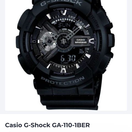Click the 9 o'clock hour marker
Image resolution: width=132 pixels, height=132 pixels.
click(36, 42)
